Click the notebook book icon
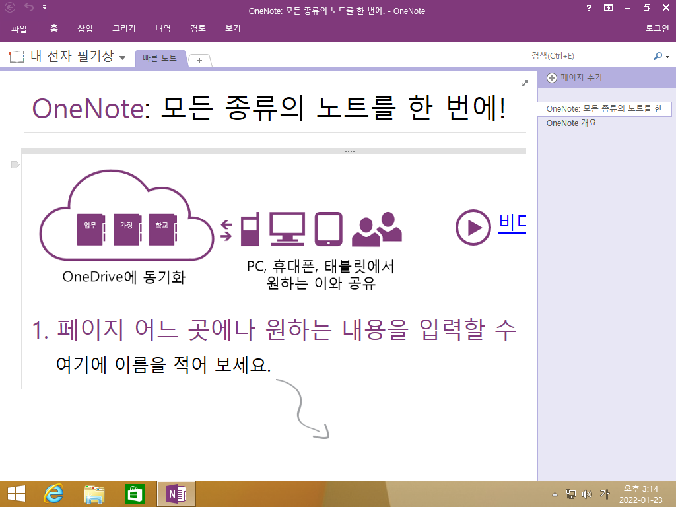Screen dimensions: 676x507 click(x=17, y=57)
